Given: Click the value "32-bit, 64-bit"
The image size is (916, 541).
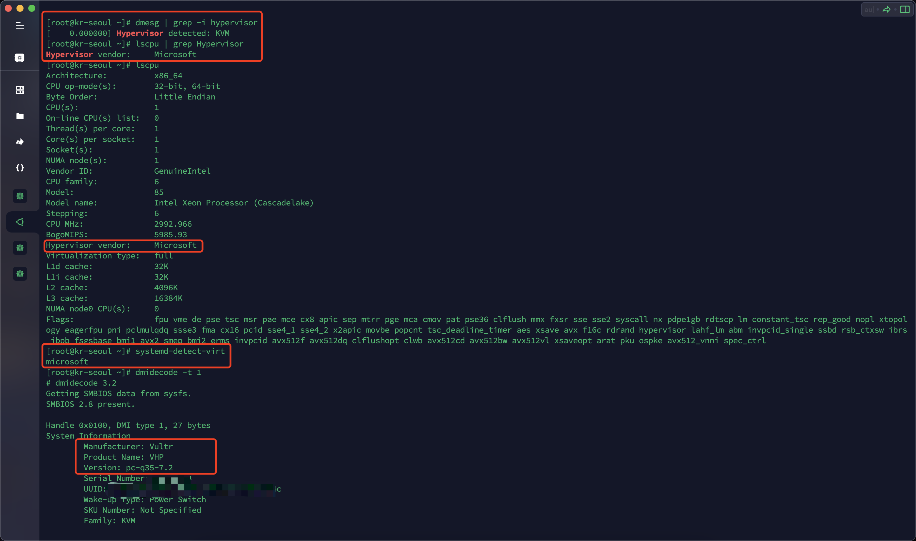Looking at the screenshot, I should pos(187,86).
